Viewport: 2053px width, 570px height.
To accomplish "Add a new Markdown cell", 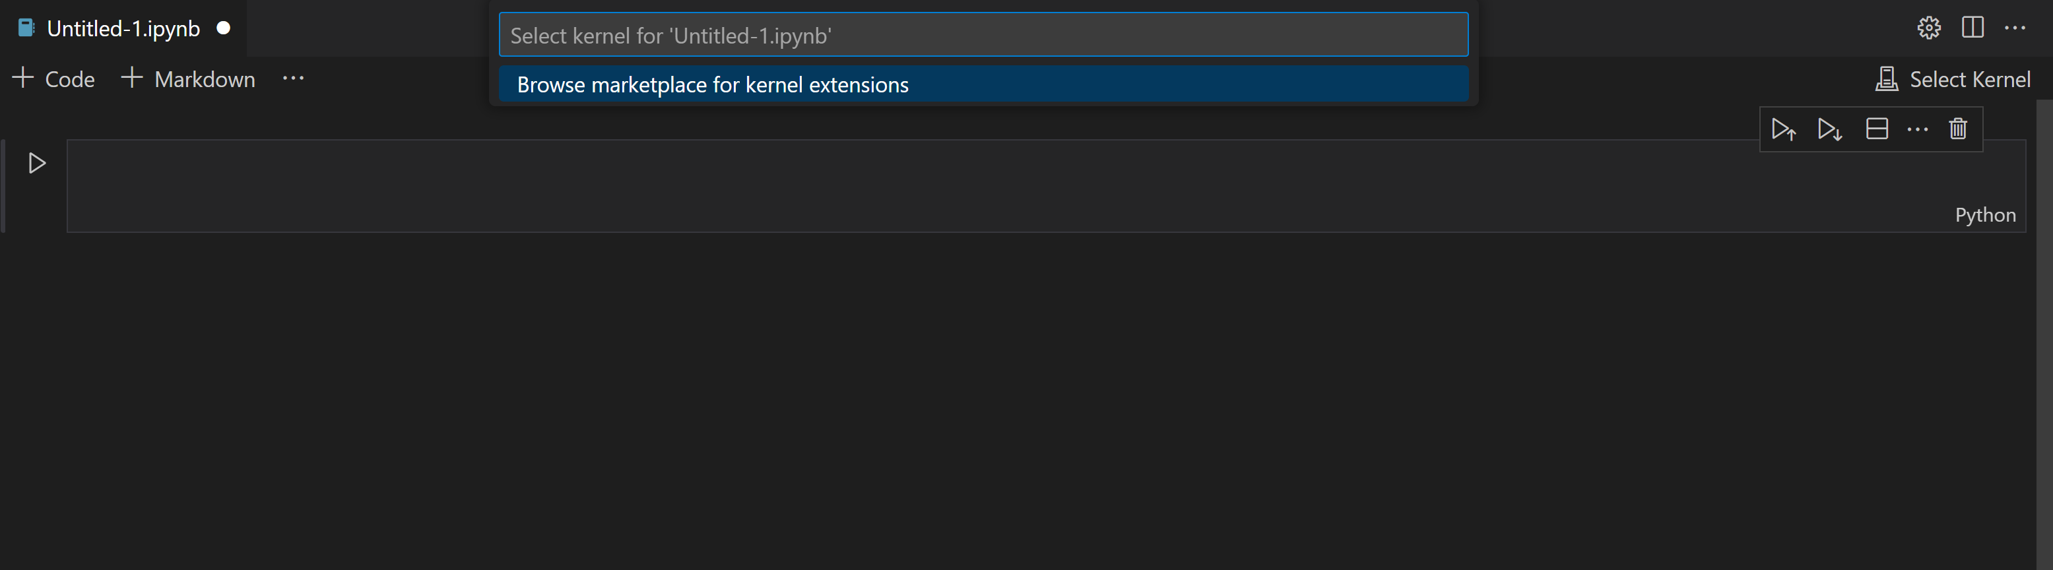I will point(187,78).
